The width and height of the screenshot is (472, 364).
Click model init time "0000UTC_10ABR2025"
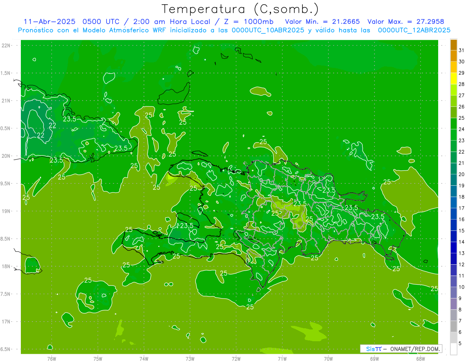(266, 30)
